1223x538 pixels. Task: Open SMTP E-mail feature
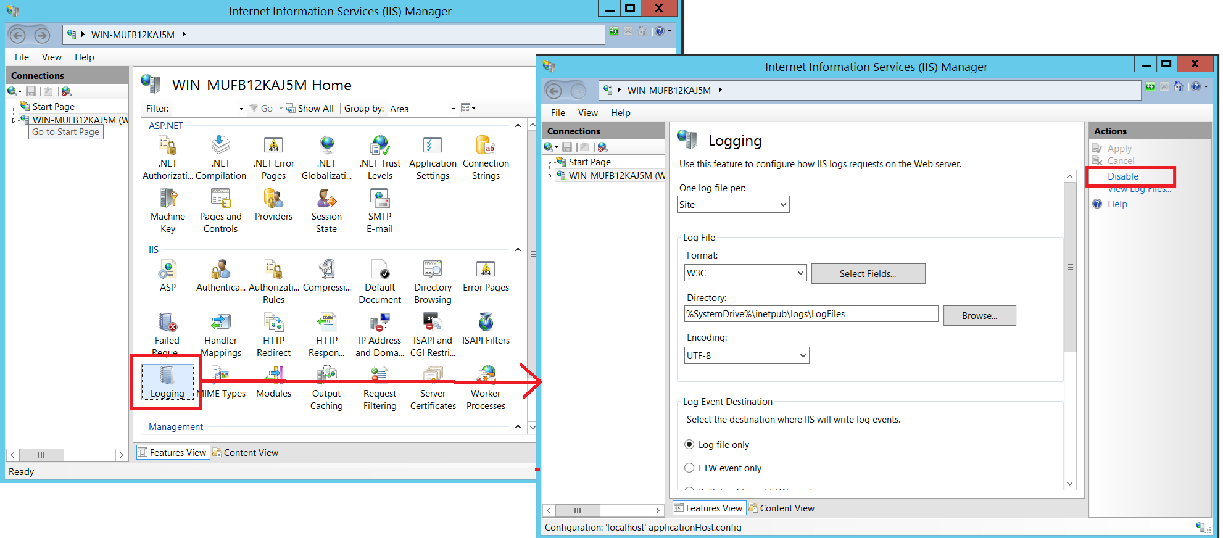pos(380,211)
